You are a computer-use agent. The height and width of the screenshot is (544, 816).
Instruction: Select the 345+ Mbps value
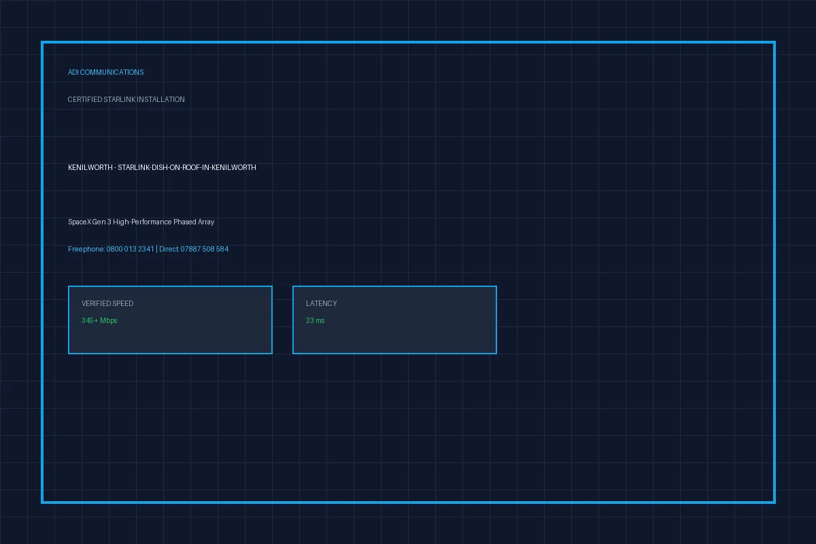click(x=99, y=320)
